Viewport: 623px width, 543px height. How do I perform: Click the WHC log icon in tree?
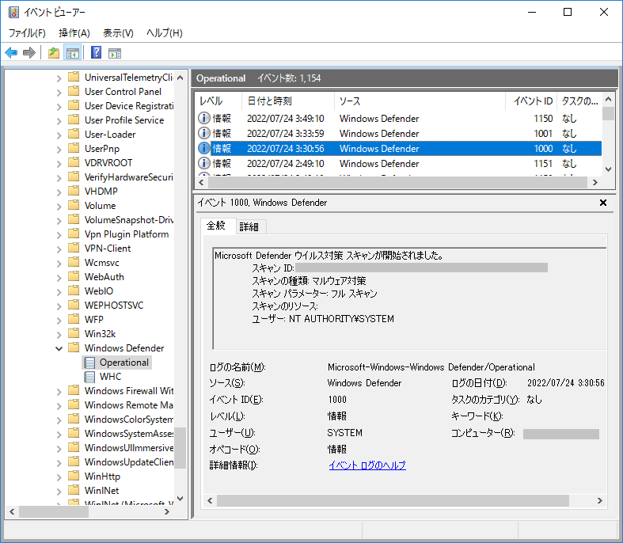90,377
